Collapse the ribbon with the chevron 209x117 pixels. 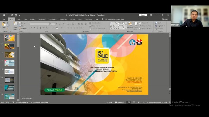pos(169,32)
